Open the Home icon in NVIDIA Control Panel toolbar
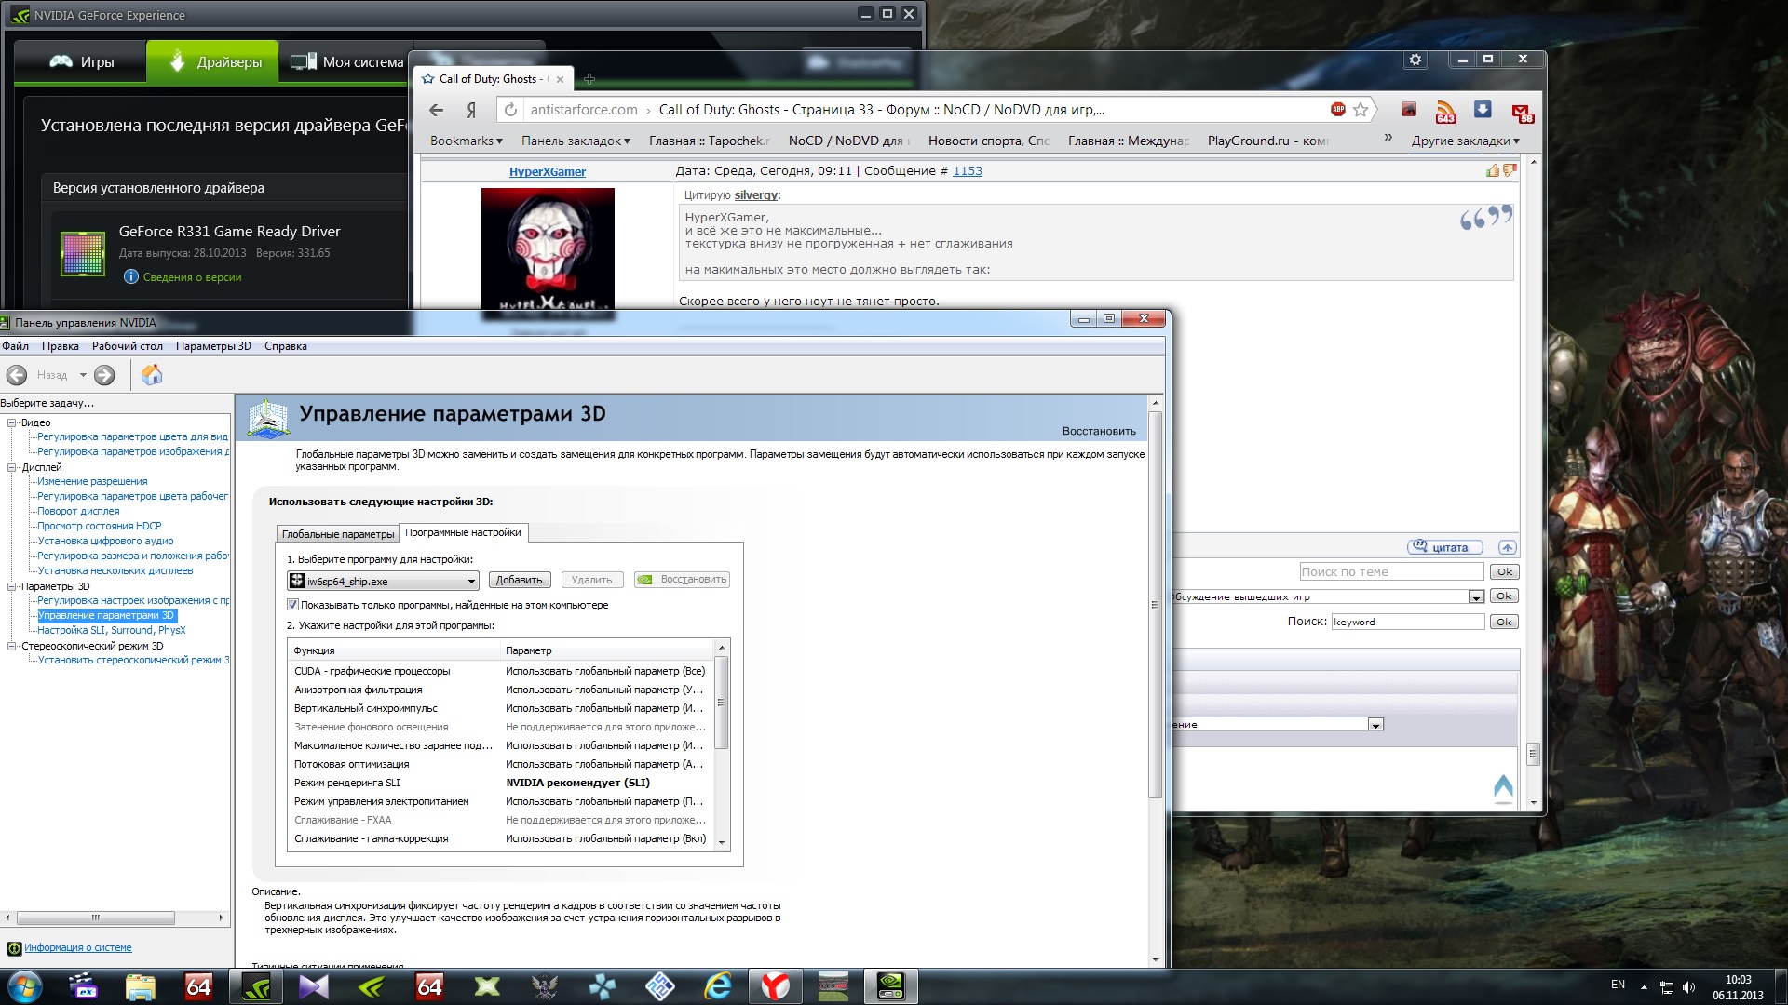1788x1005 pixels. 151,374
